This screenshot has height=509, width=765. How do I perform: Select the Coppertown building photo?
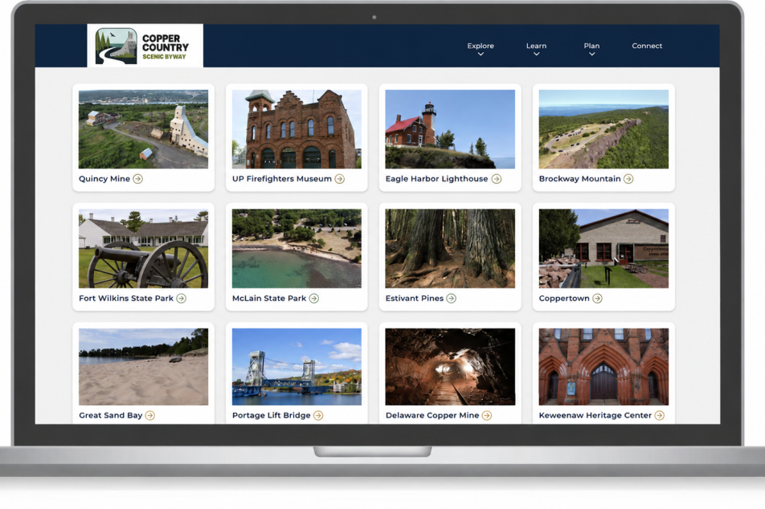coord(603,249)
